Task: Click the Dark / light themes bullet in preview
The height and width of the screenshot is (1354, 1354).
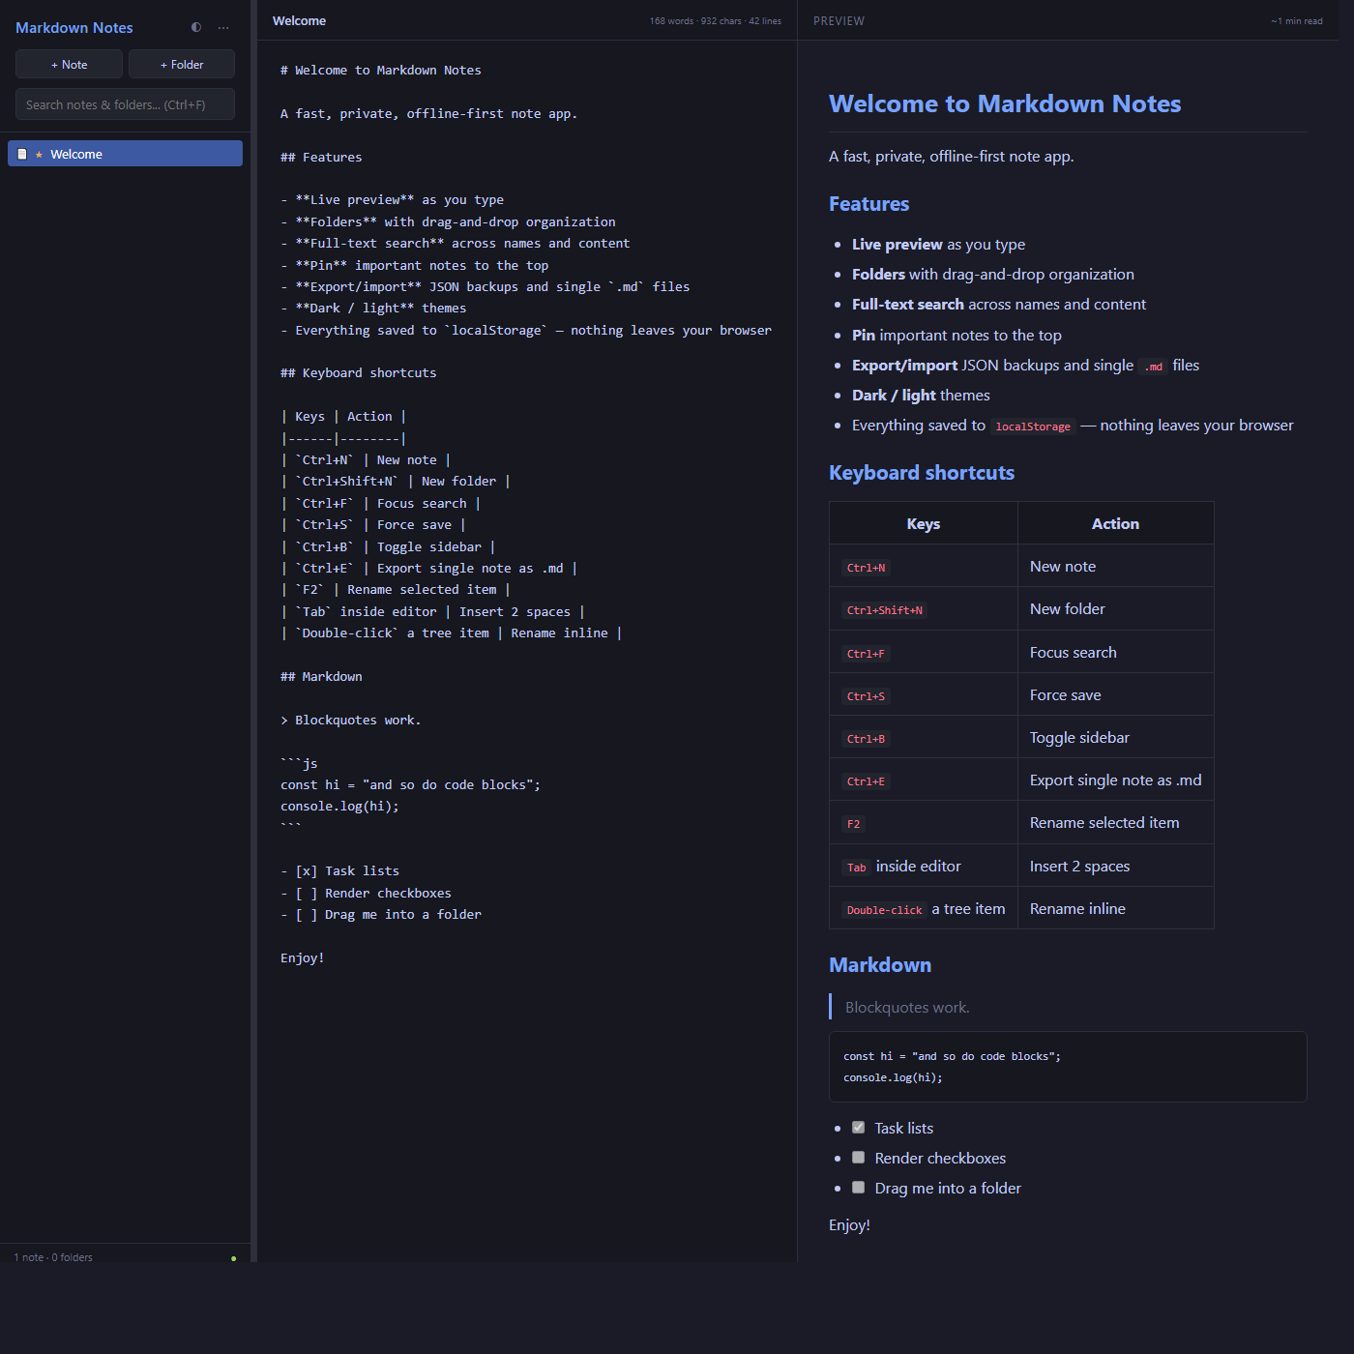Action: click(921, 395)
